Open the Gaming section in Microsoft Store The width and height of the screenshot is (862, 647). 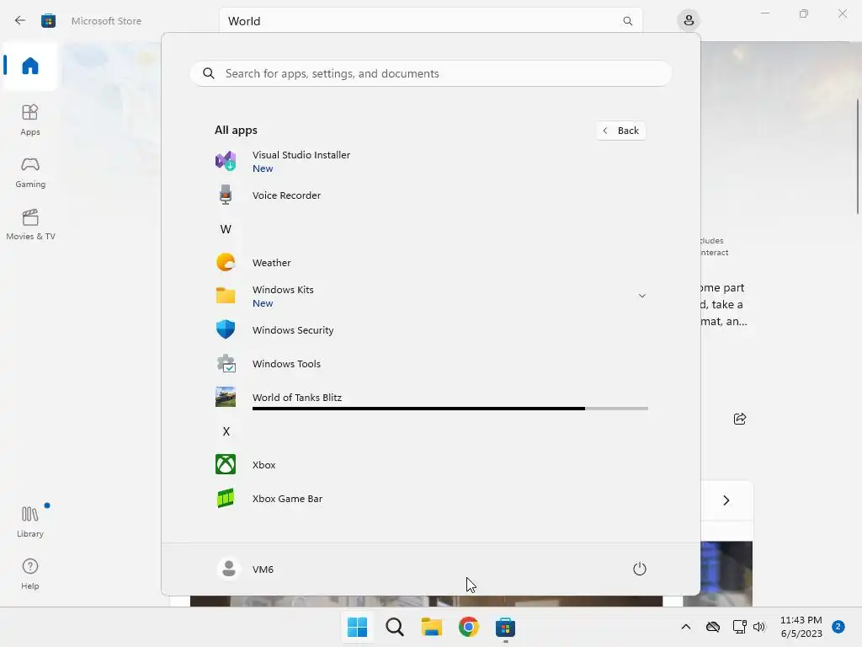30,172
